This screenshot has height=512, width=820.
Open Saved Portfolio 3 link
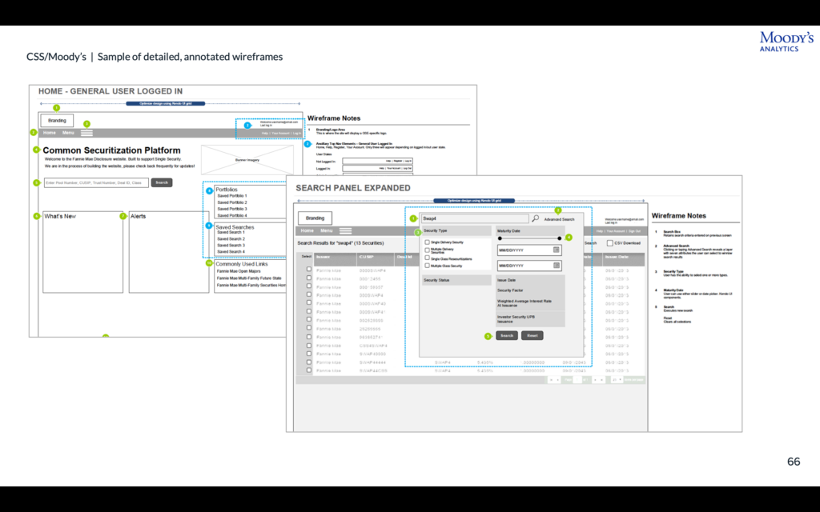point(232,209)
